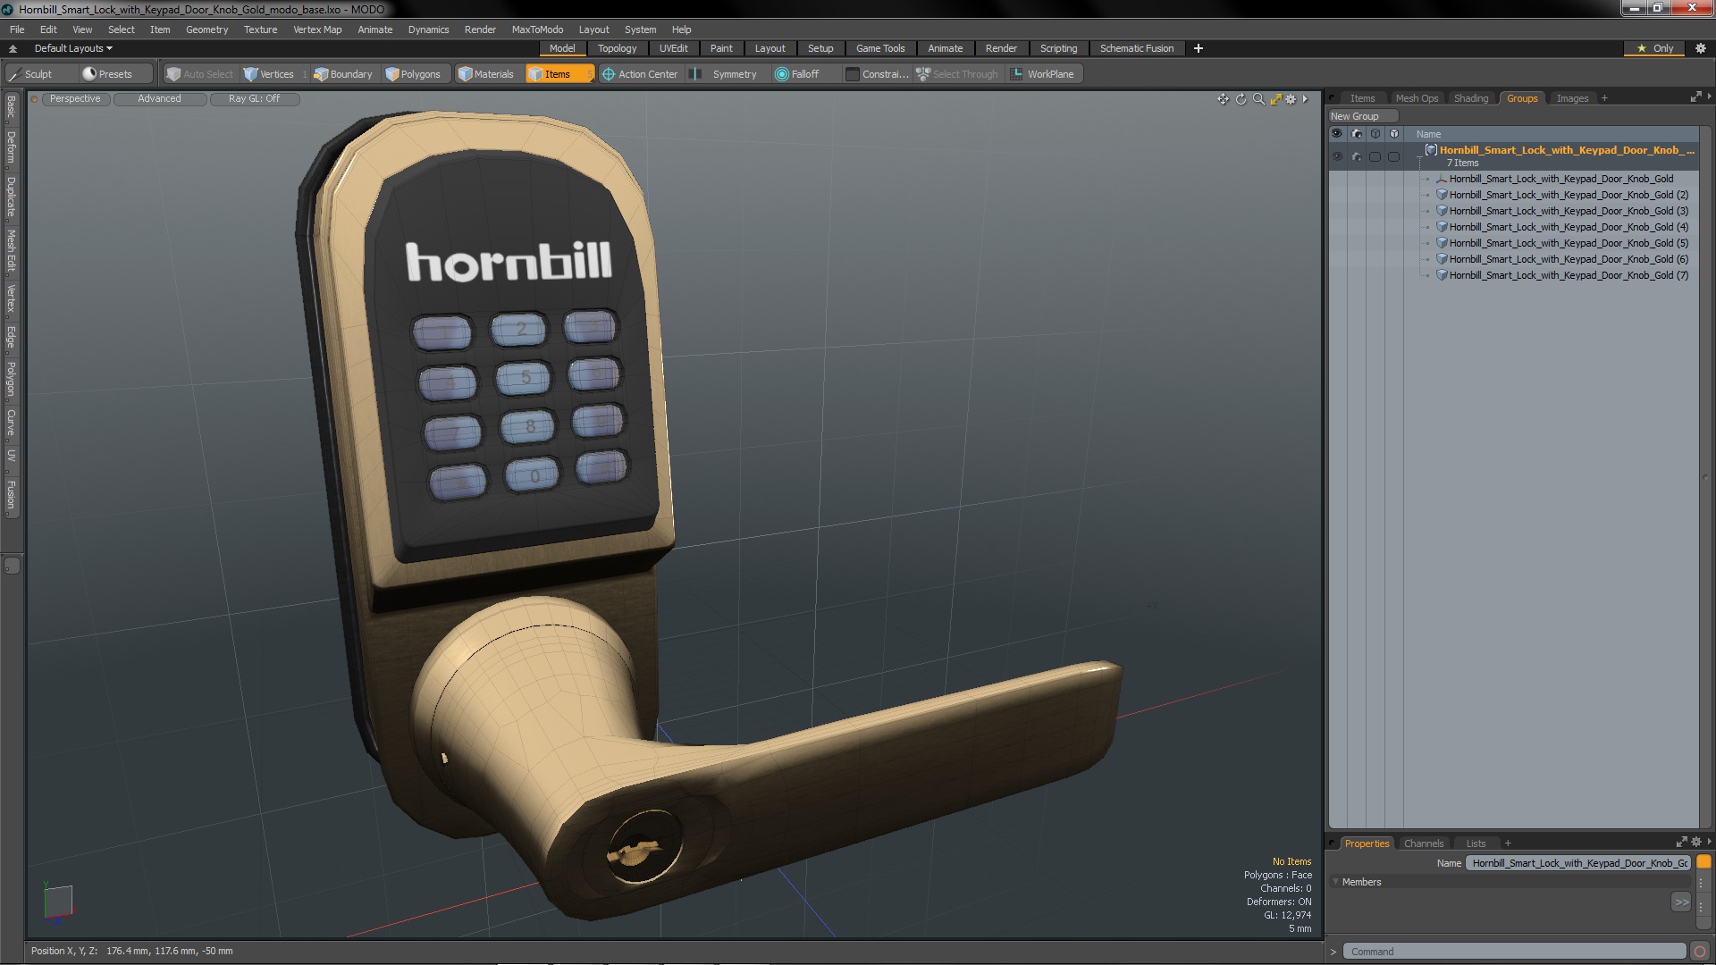Open the Mesh Ops tab
Viewport: 1716px width, 965px height.
[x=1417, y=98]
